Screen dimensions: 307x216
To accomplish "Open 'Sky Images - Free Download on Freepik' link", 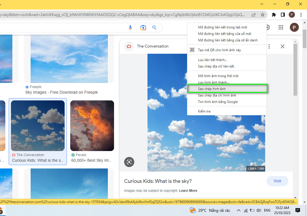I will click(62, 92).
